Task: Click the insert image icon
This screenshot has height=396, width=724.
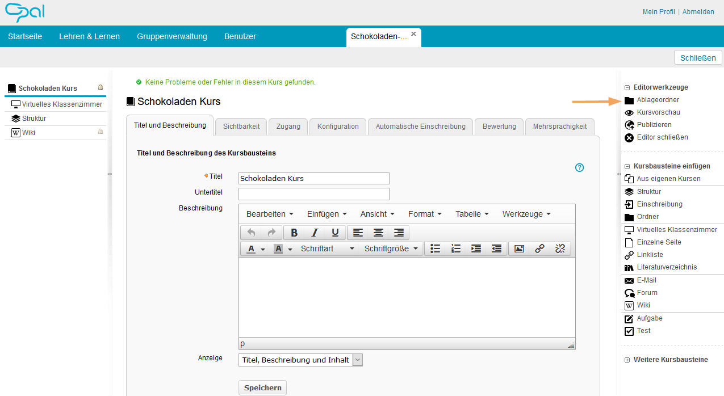Action: pos(519,248)
